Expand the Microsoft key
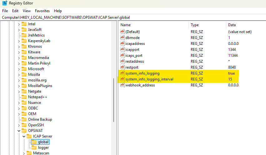Viewport: 266px width, 155px height. pyautogui.click(x=19, y=69)
